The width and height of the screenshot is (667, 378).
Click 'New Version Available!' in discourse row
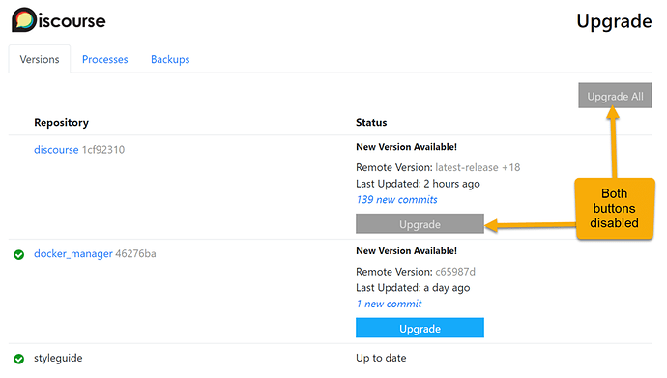point(406,147)
